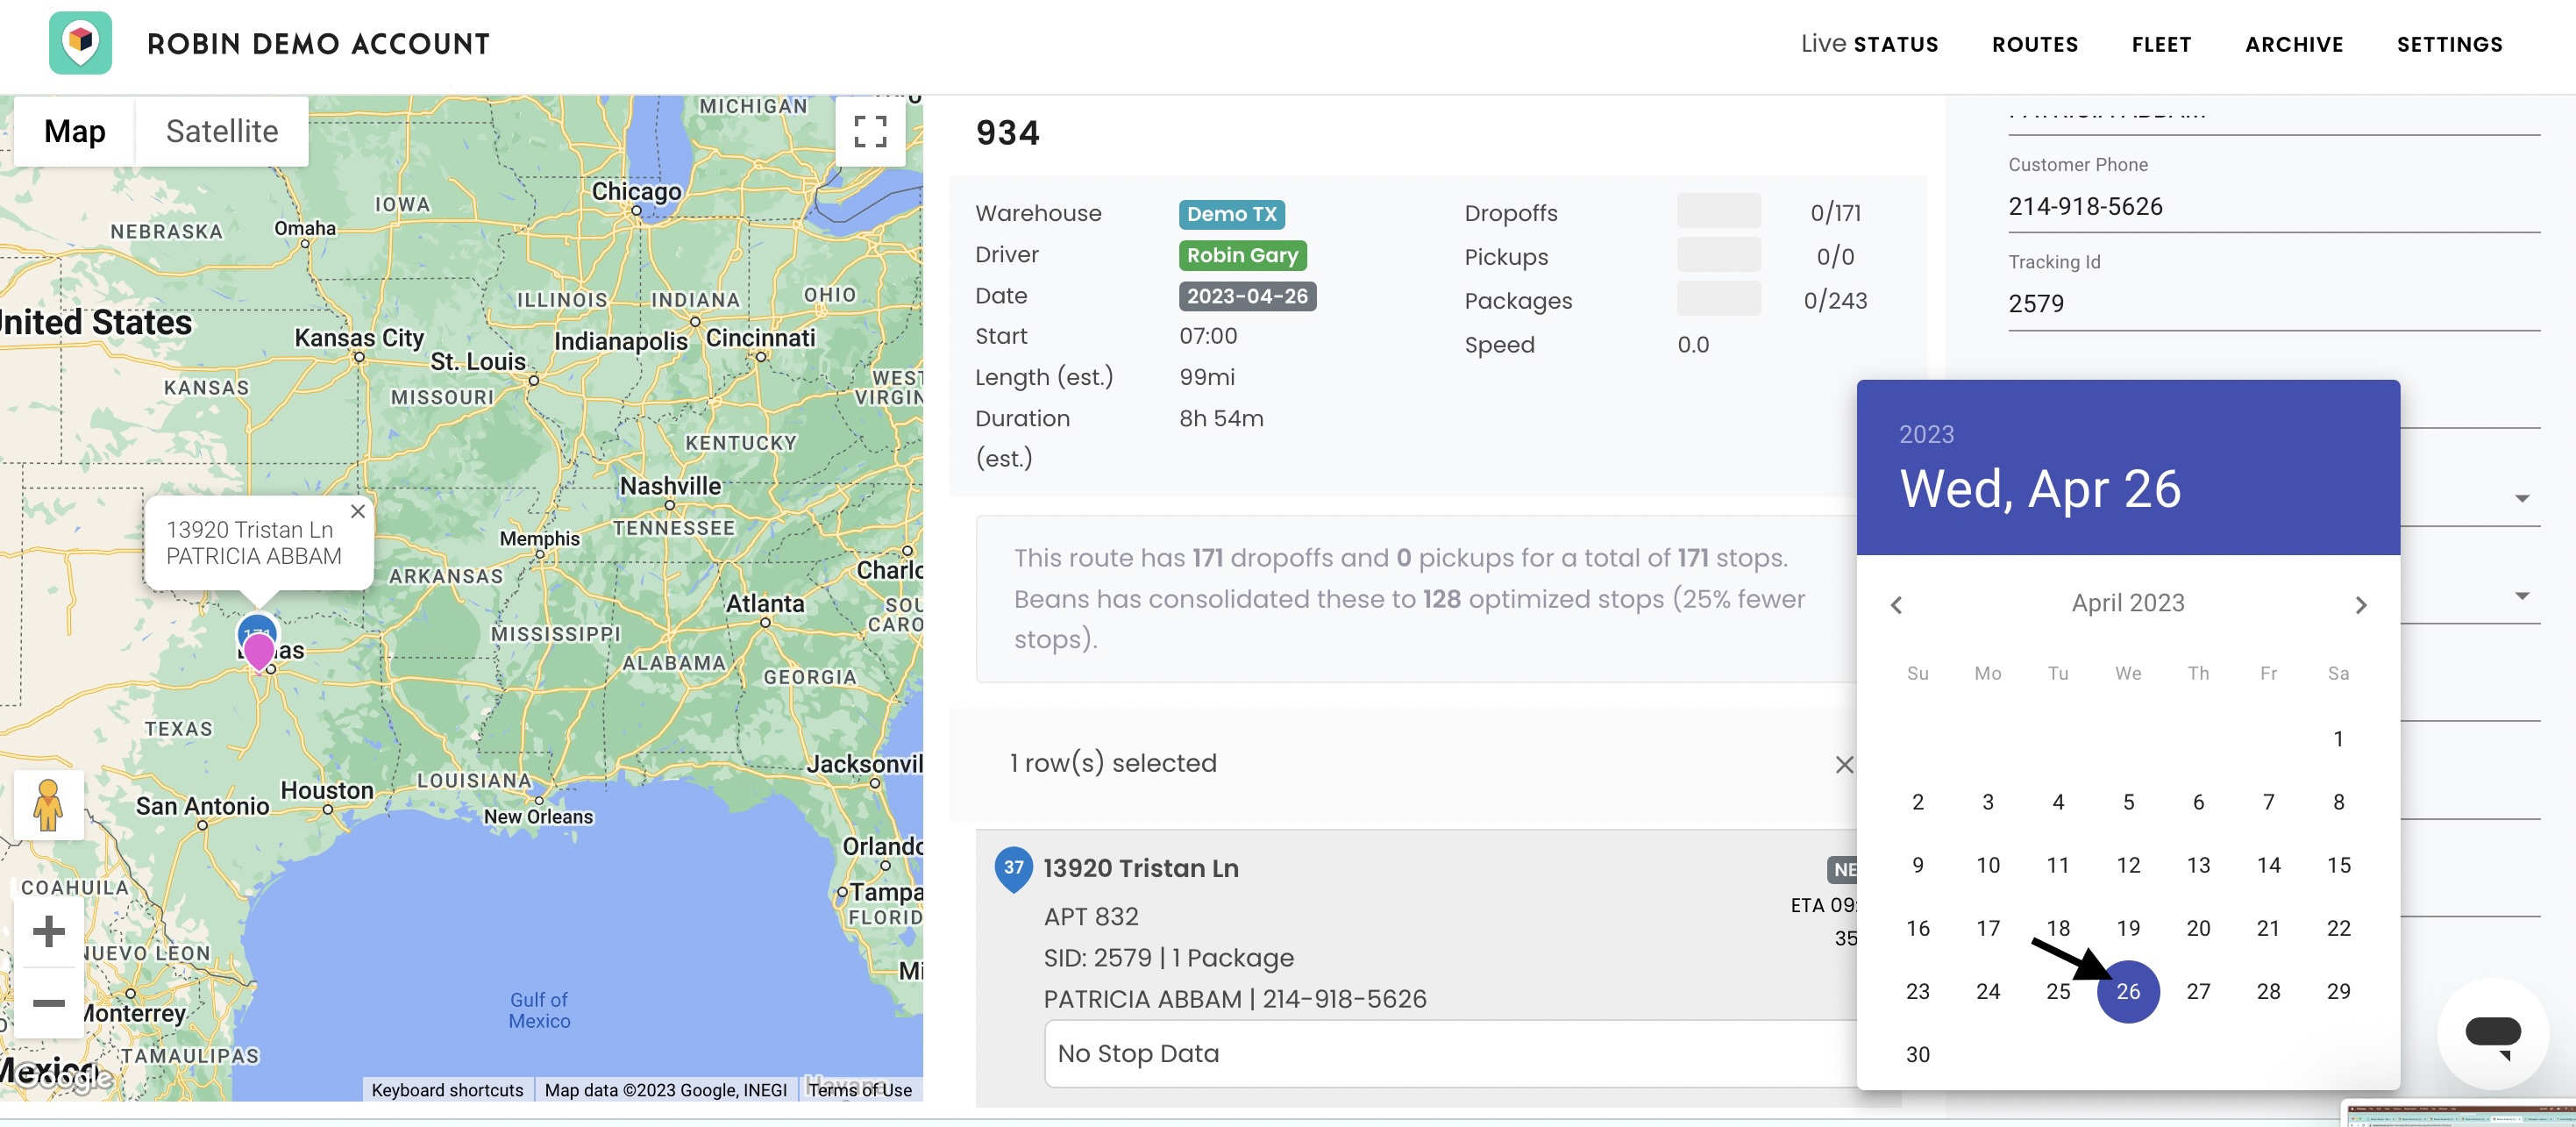2576x1127 pixels.
Task: Select April 10 in calendar
Action: point(1988,865)
